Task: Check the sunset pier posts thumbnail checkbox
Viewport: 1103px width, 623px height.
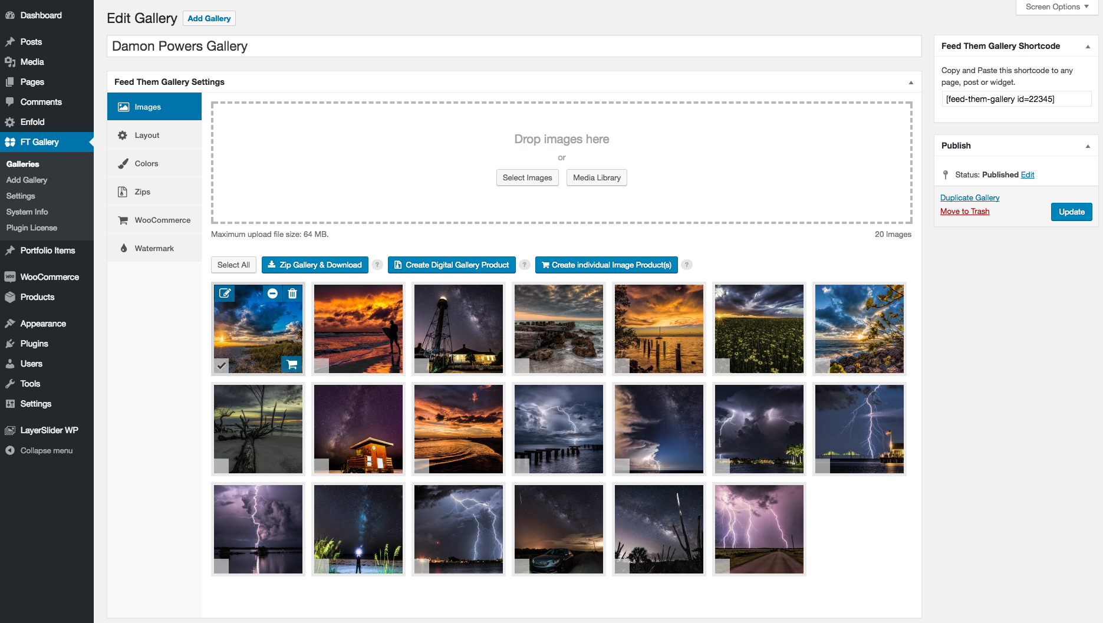Action: pyautogui.click(x=622, y=365)
